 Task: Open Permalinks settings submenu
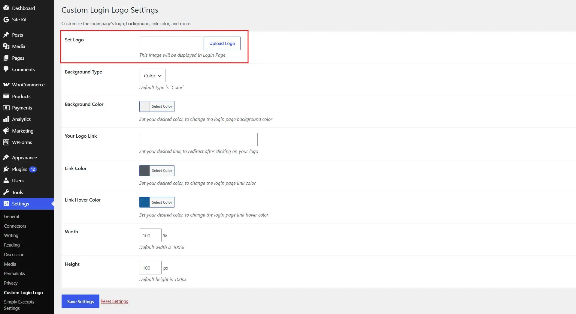(x=14, y=273)
